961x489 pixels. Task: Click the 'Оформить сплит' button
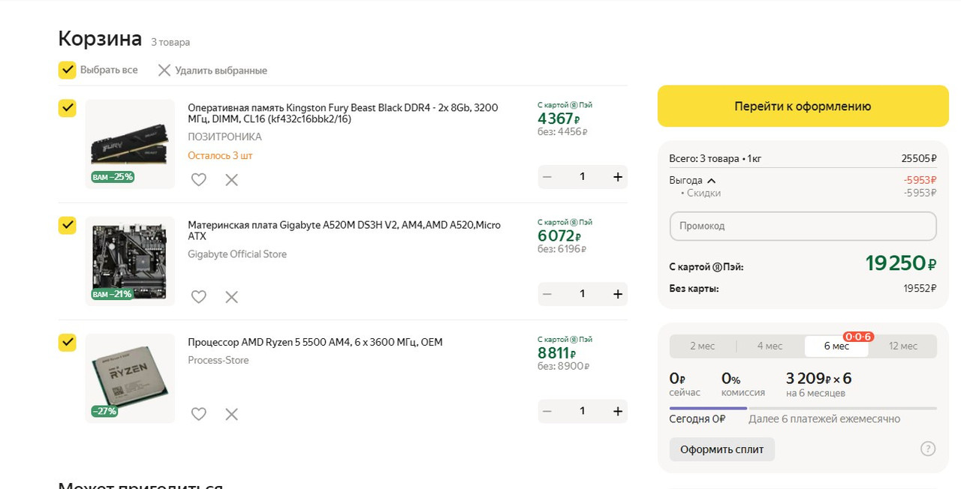click(x=722, y=450)
